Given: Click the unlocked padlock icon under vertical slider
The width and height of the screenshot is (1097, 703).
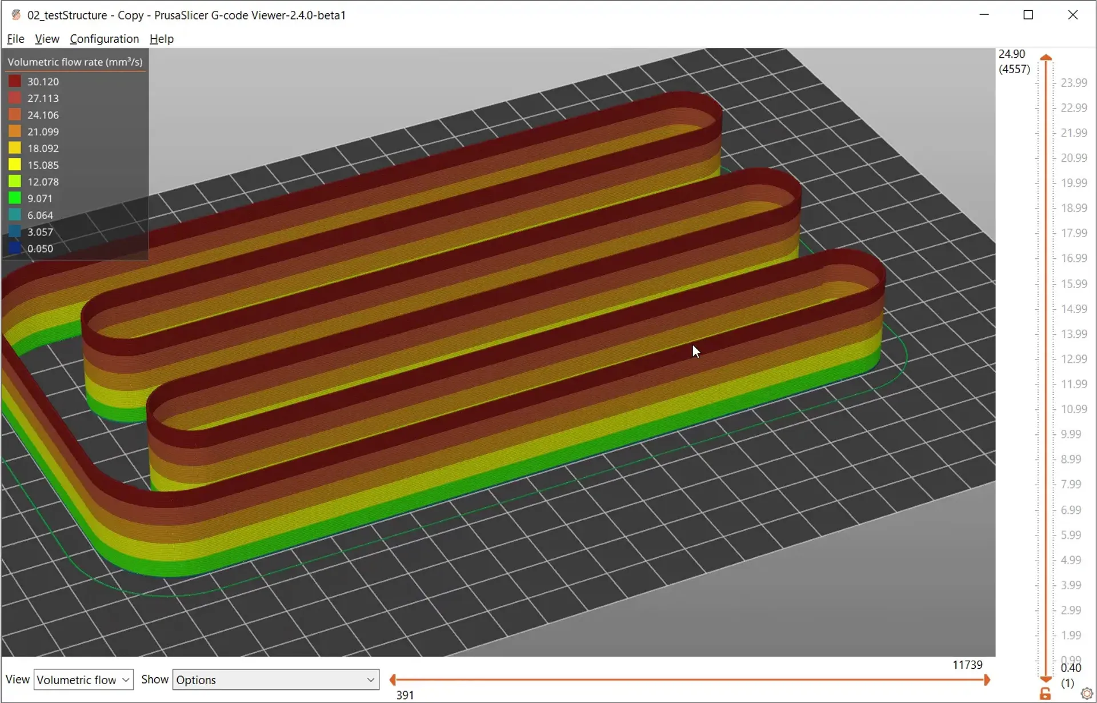Looking at the screenshot, I should point(1045,693).
